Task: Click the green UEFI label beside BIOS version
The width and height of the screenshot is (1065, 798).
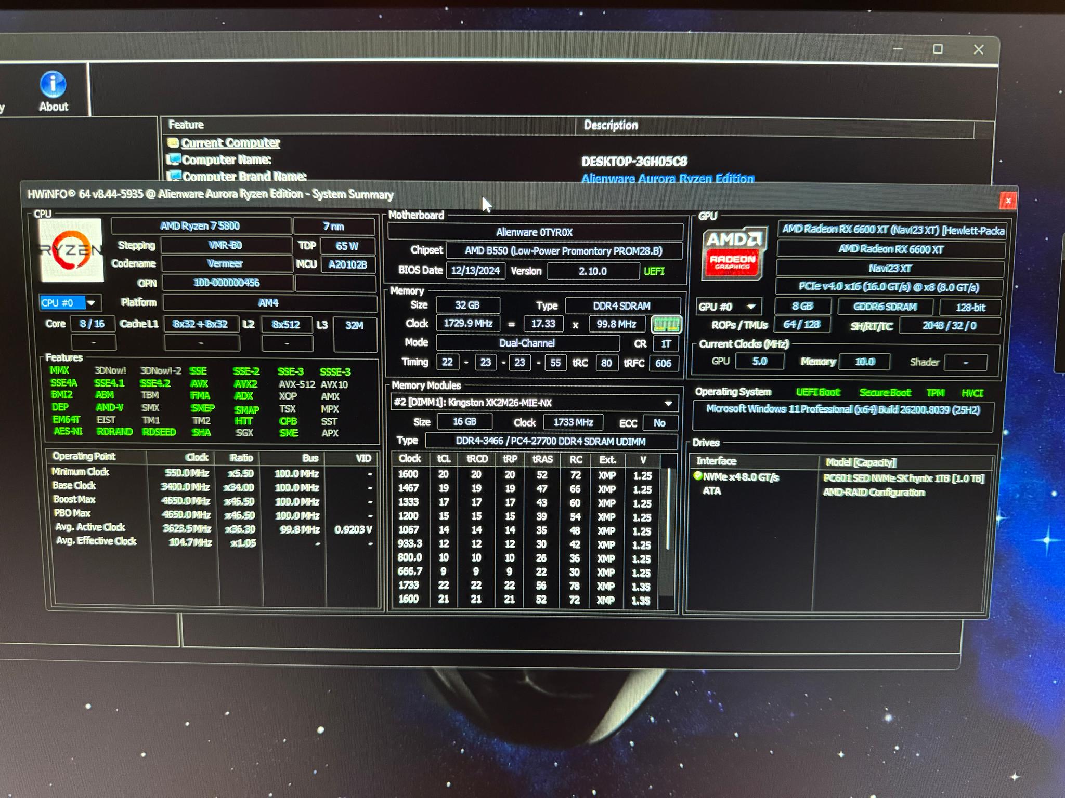Action: point(654,271)
